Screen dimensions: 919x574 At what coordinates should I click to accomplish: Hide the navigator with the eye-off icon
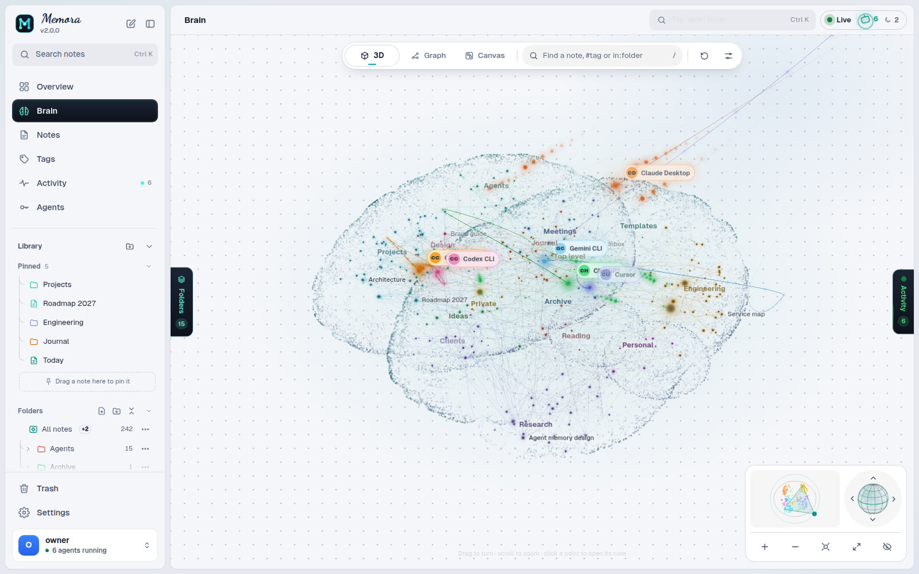(887, 547)
